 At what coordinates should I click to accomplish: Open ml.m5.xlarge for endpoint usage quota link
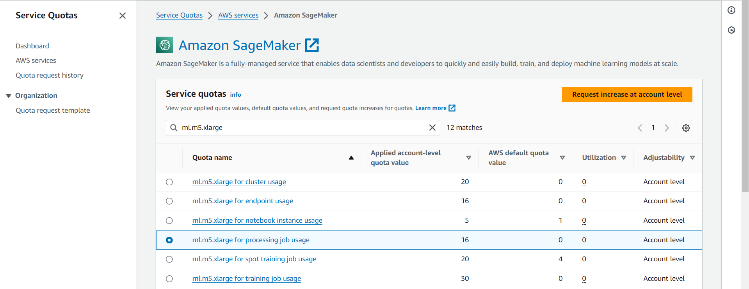tap(243, 201)
